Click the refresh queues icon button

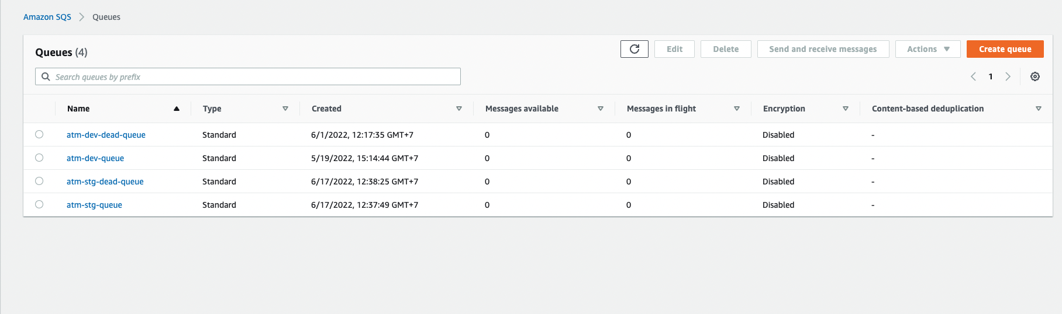pyautogui.click(x=634, y=49)
